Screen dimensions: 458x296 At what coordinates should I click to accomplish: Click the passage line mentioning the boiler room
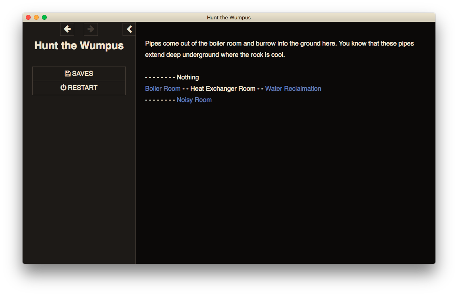[x=279, y=44]
